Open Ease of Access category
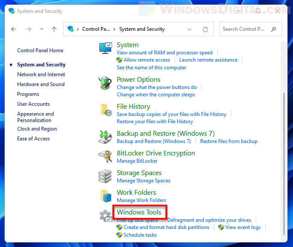The width and height of the screenshot is (293, 247). tap(33, 139)
